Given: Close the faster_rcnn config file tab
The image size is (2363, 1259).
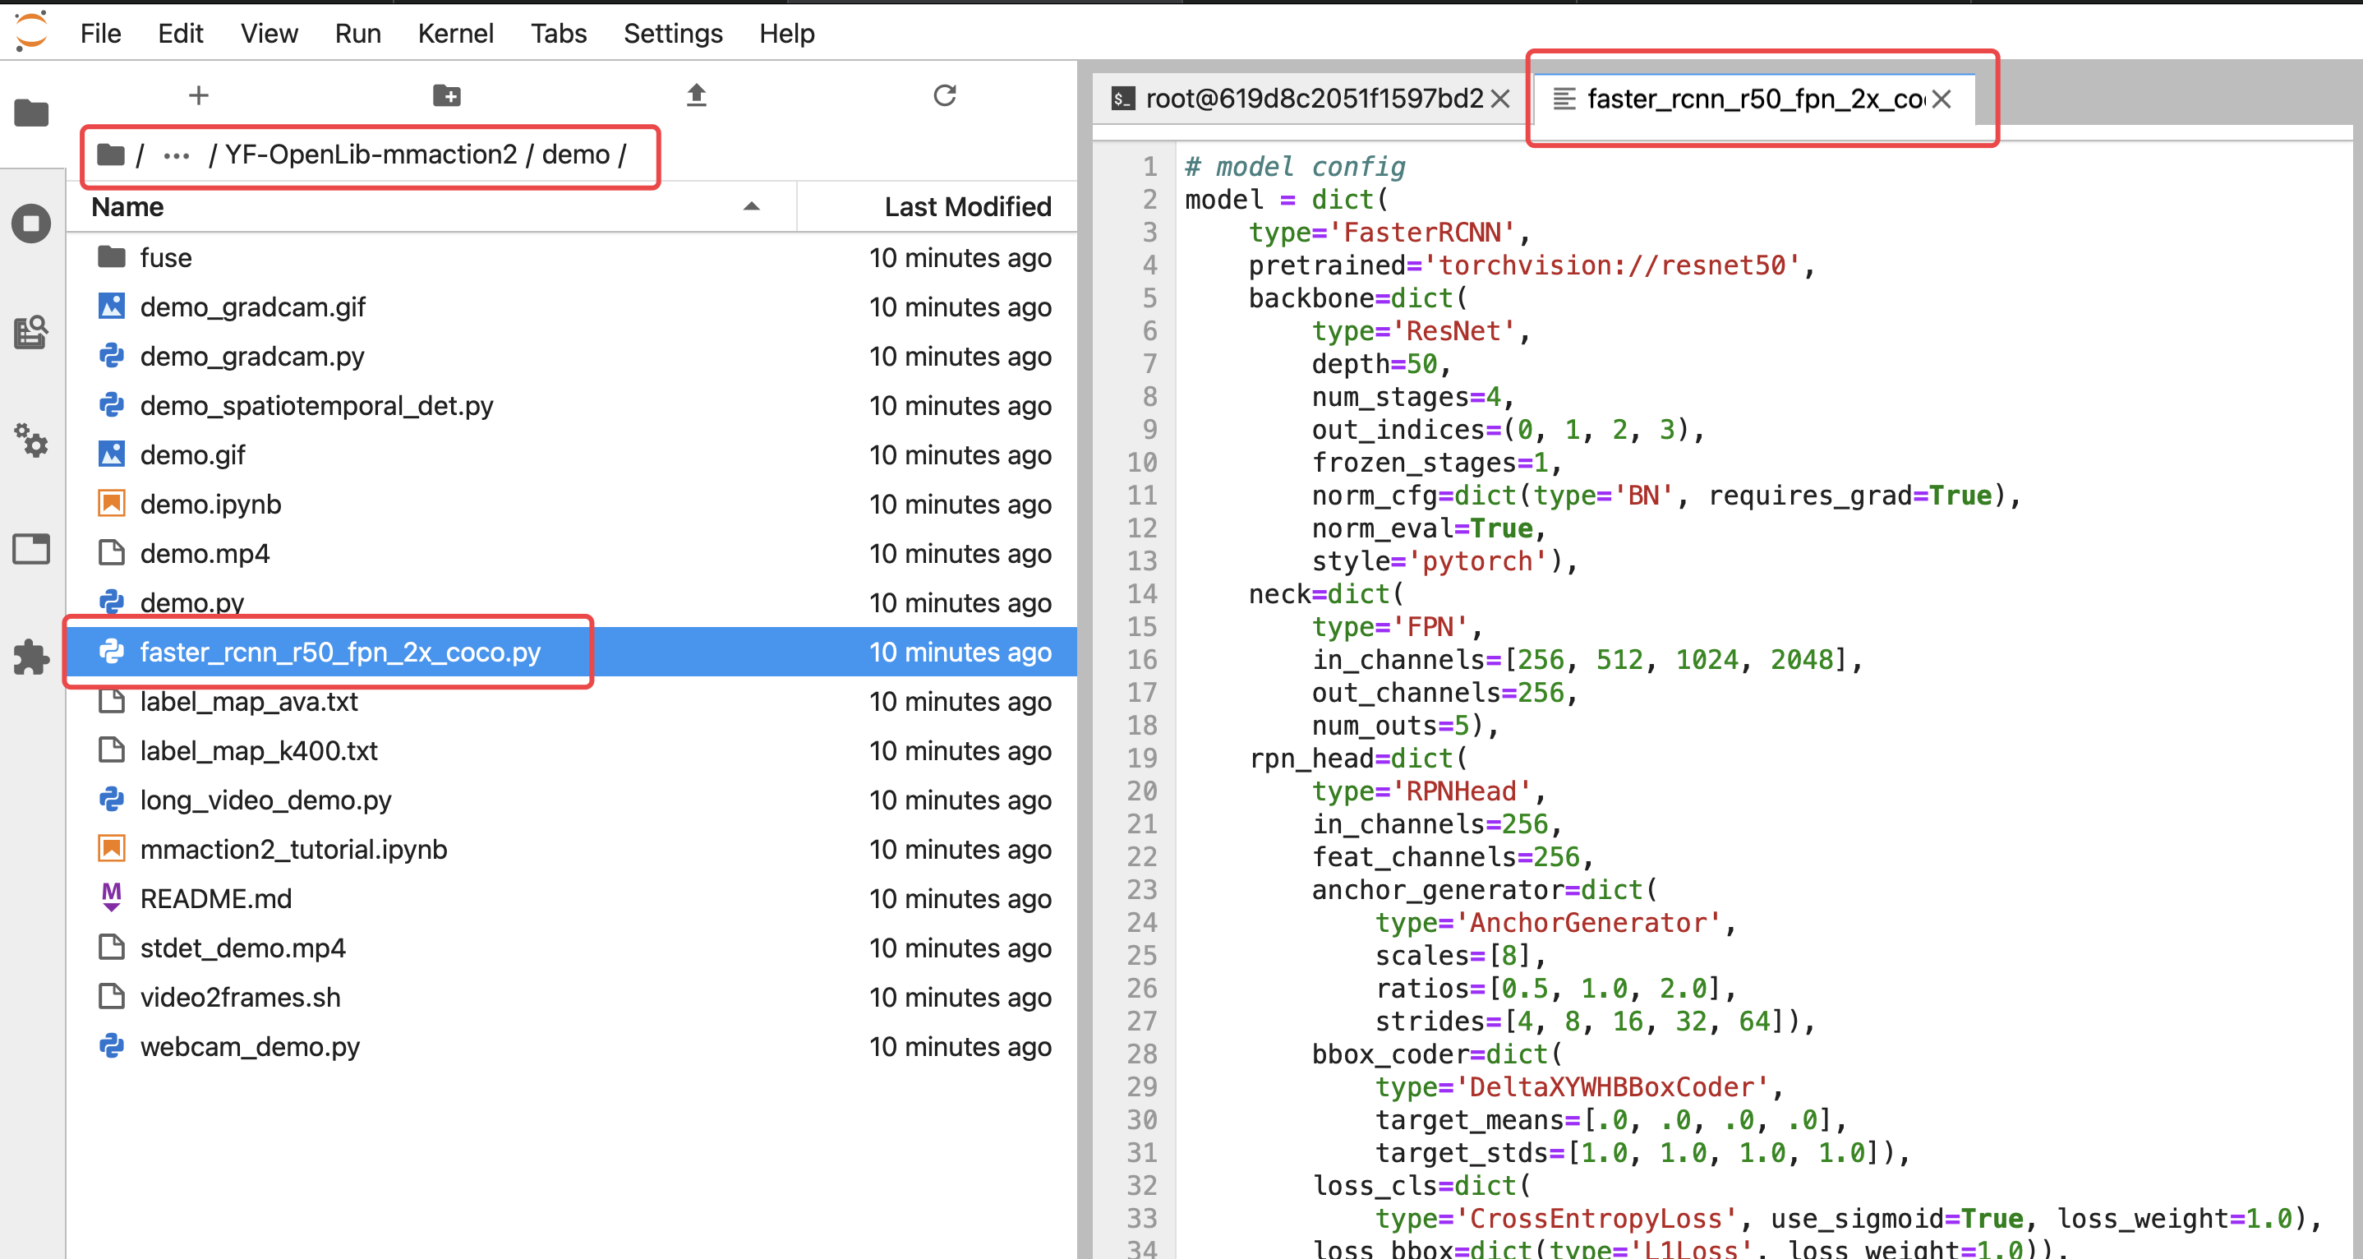Looking at the screenshot, I should click(1941, 99).
